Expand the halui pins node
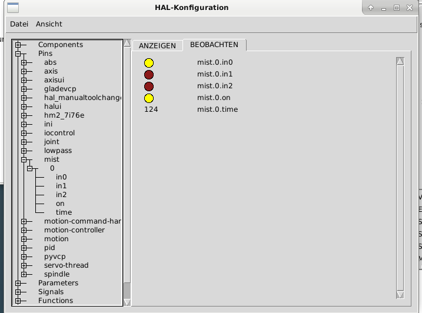This screenshot has height=313, width=422. tap(24, 106)
